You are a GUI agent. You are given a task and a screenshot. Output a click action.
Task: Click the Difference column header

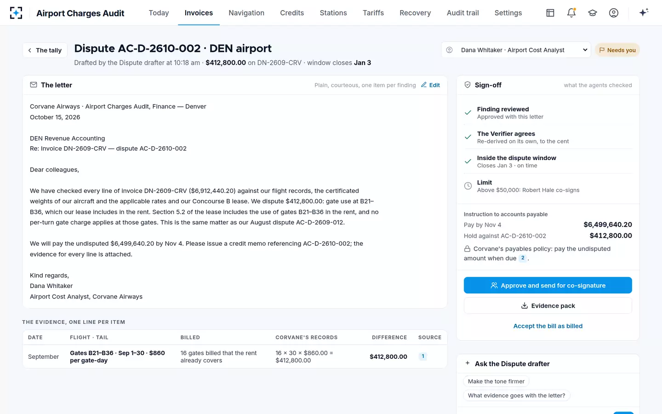tap(389, 337)
